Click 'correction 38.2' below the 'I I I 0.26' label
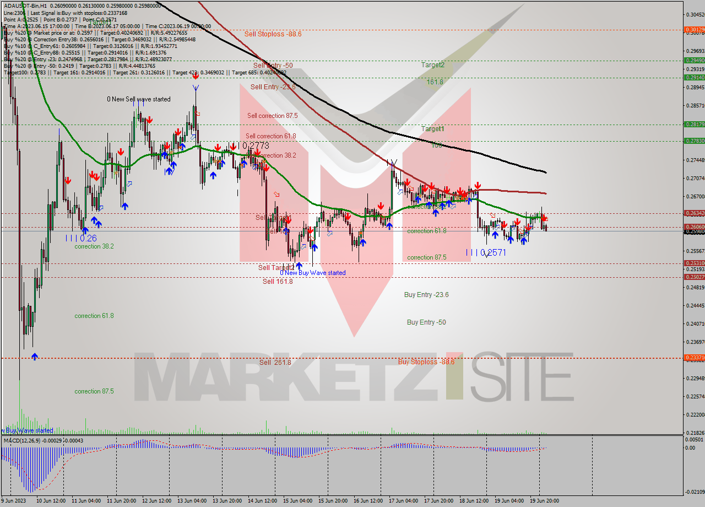Viewport: 705px width, 507px height. tap(94, 247)
